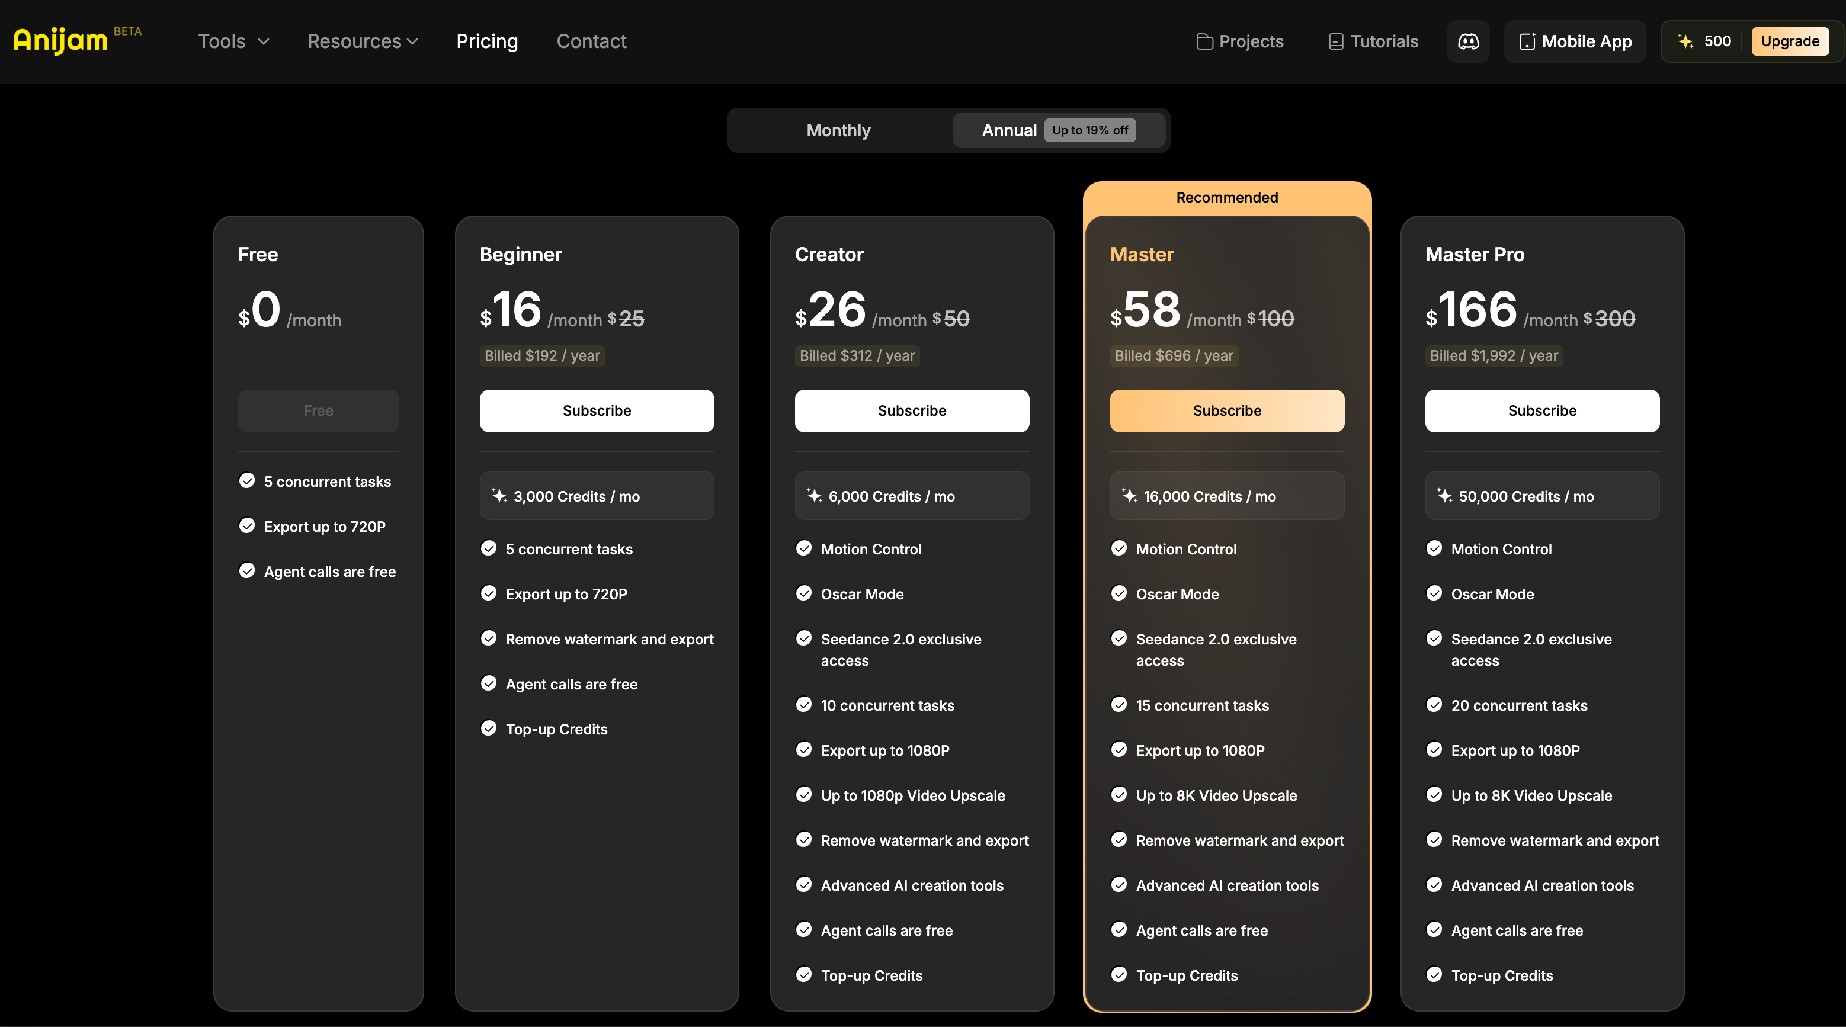Click the Tutorials book icon
Screen dimensions: 1846x1027
[x=1336, y=41]
